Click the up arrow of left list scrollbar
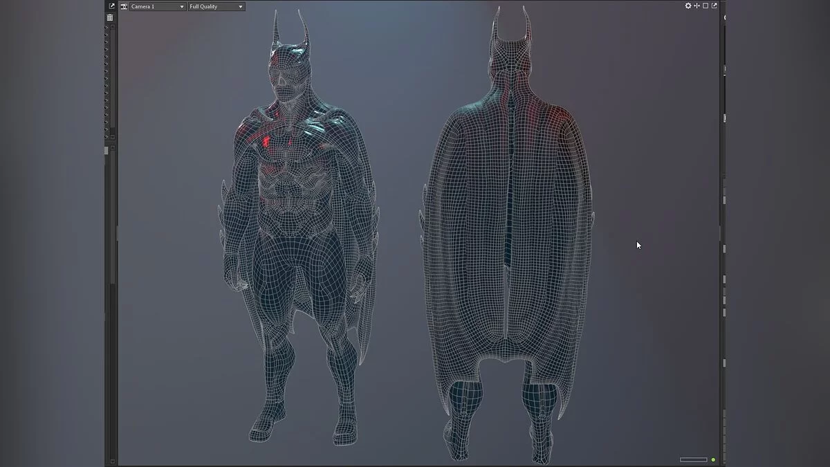This screenshot has height=467, width=830. (113, 27)
